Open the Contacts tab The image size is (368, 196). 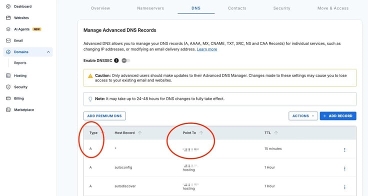(x=237, y=8)
